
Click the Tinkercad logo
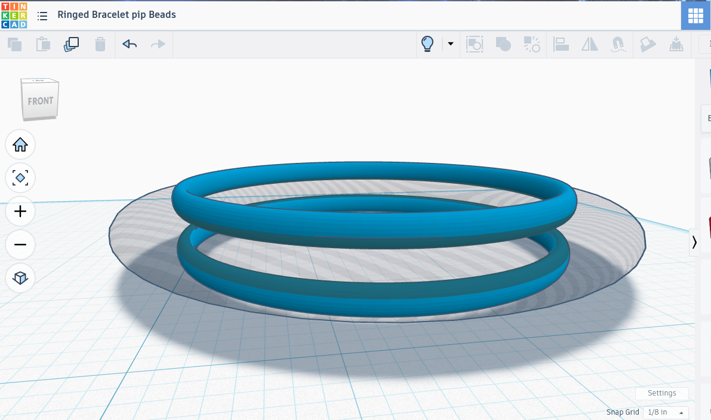(14, 16)
